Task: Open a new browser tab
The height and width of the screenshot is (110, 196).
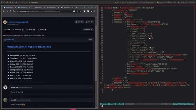Action: (77, 7)
